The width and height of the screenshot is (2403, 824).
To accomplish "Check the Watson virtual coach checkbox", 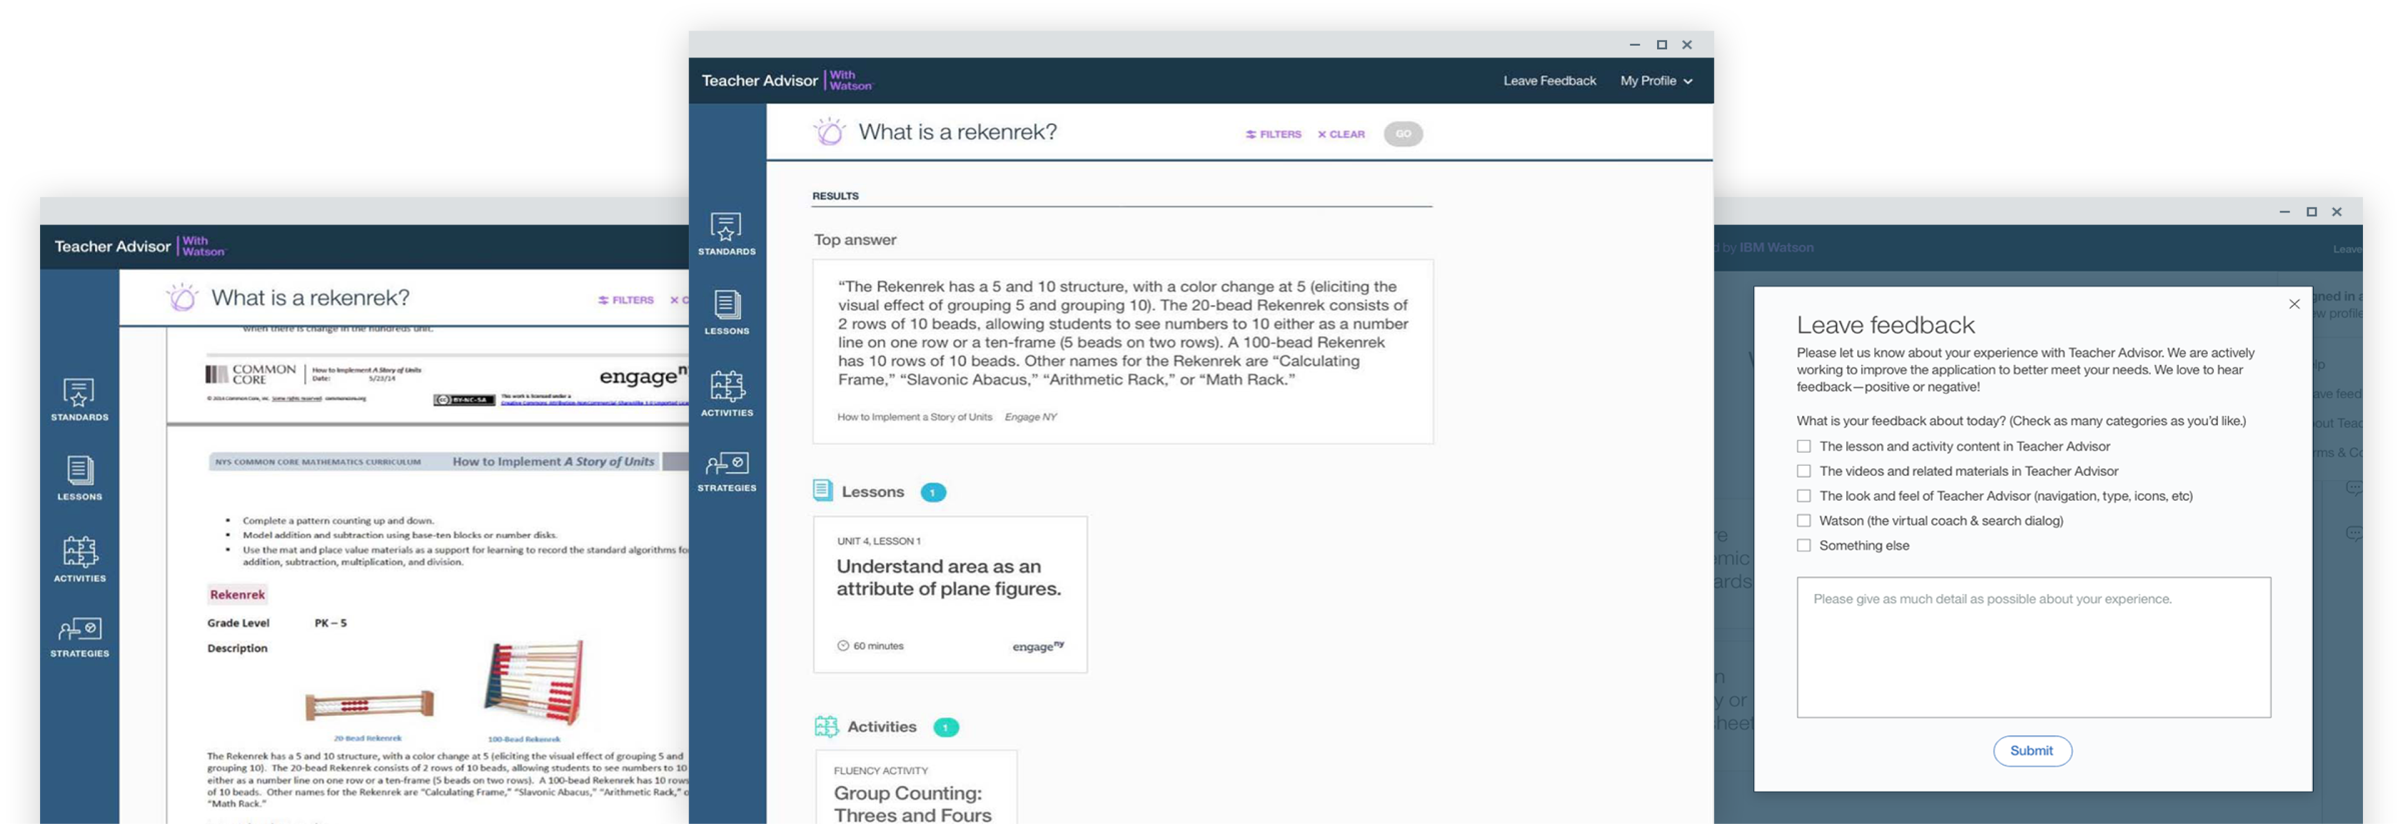I will tap(1804, 521).
